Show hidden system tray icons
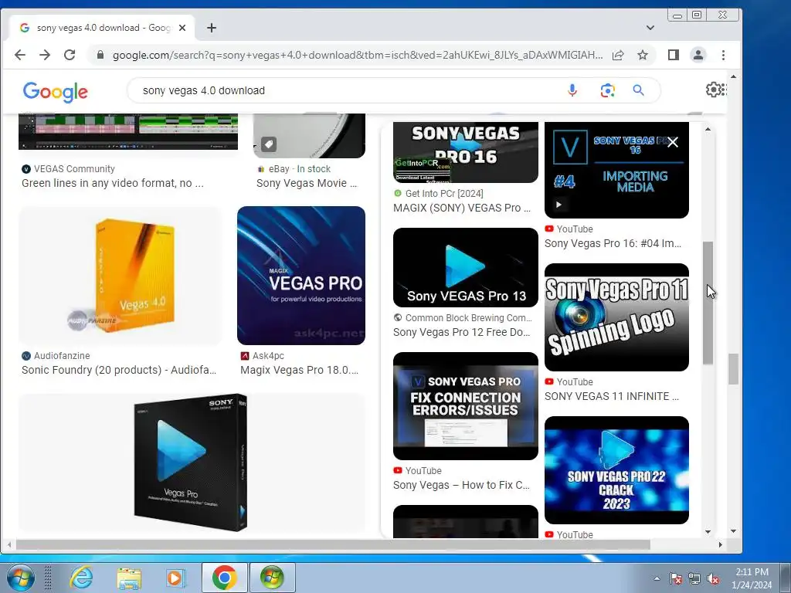This screenshot has width=791, height=593. (657, 578)
